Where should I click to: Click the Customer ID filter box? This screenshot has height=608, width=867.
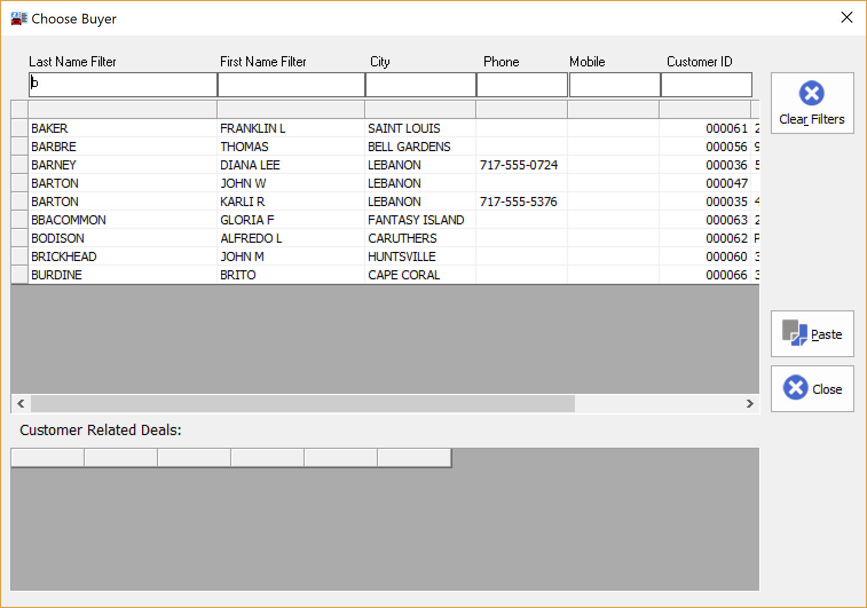tap(706, 85)
